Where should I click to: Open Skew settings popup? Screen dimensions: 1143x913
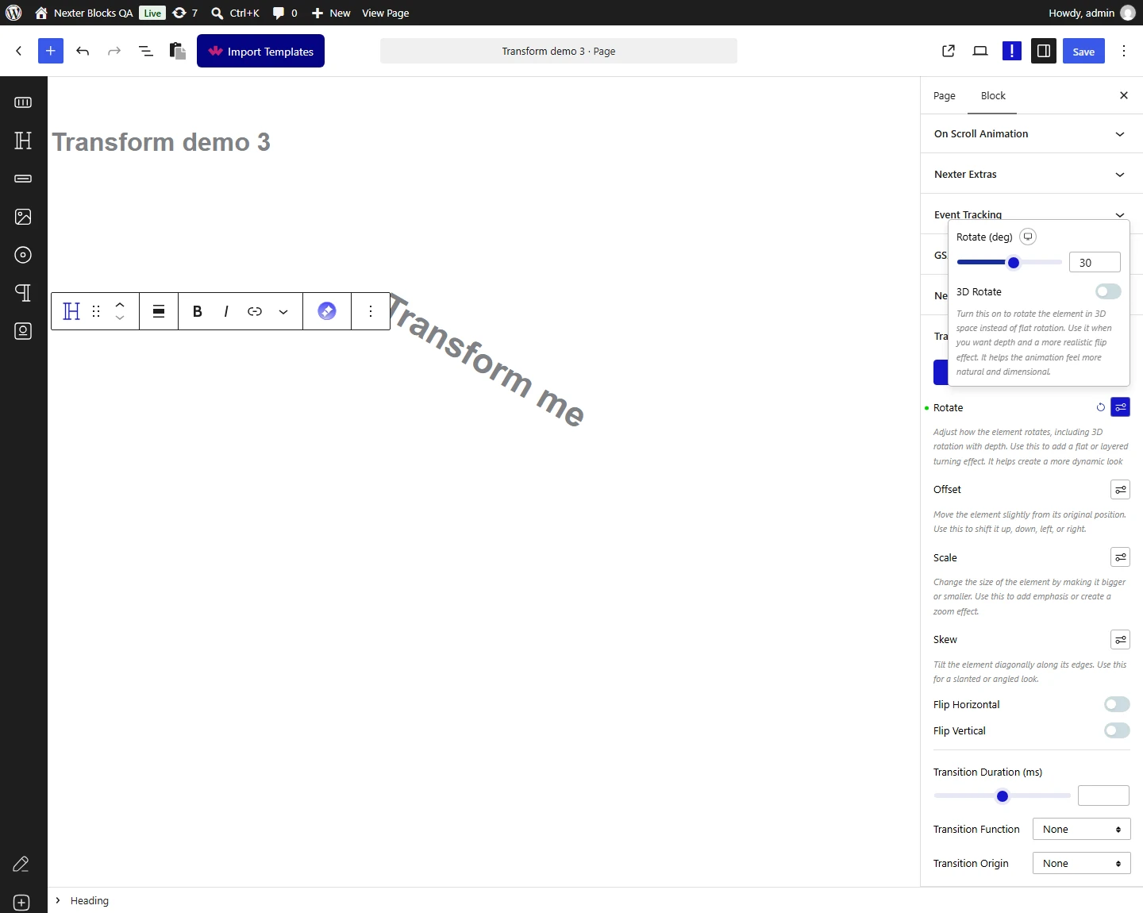coord(1120,639)
